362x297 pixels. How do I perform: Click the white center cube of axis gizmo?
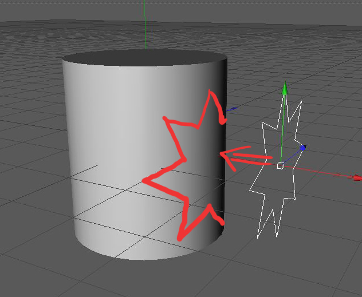(x=281, y=165)
